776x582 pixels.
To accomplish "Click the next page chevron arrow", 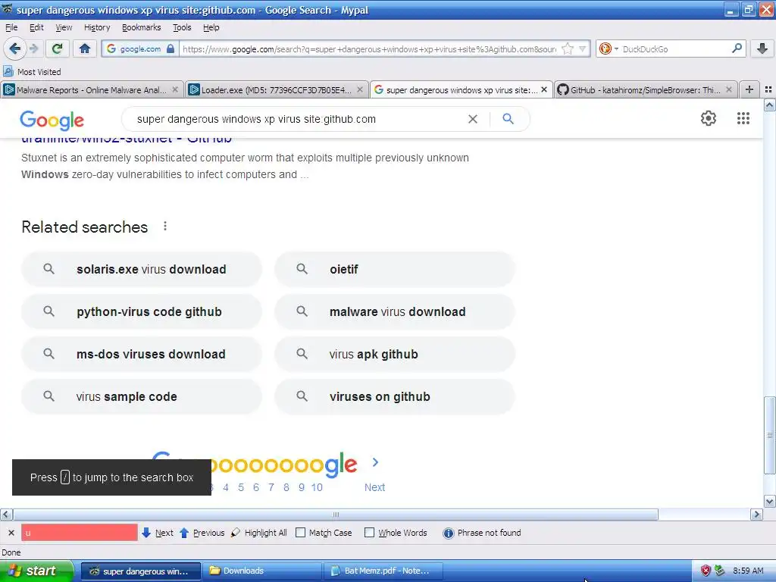I will (x=375, y=462).
